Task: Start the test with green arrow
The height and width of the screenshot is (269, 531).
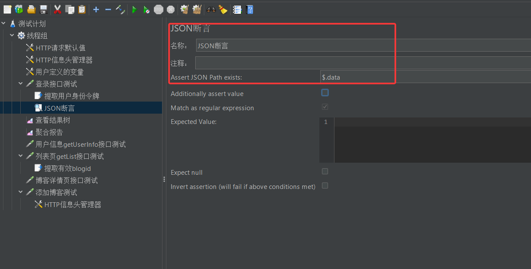Action: (134, 9)
